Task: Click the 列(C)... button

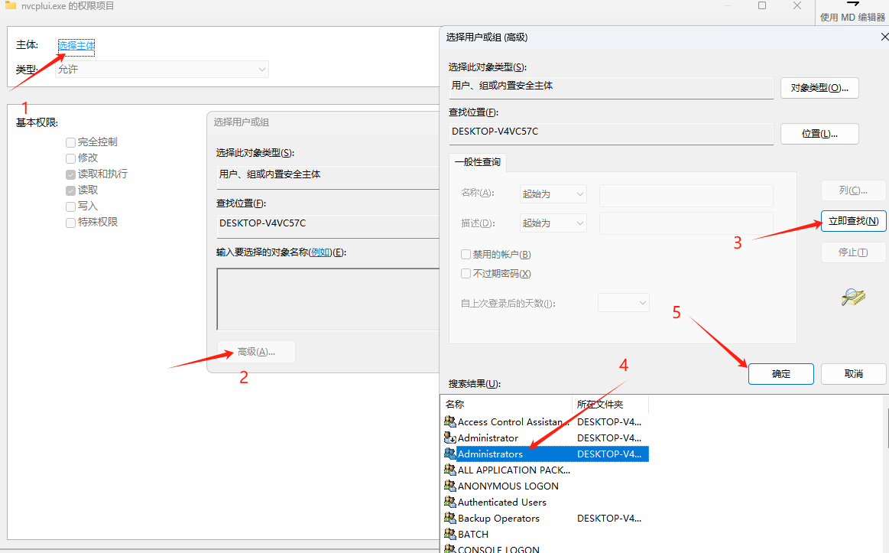Action: [853, 190]
